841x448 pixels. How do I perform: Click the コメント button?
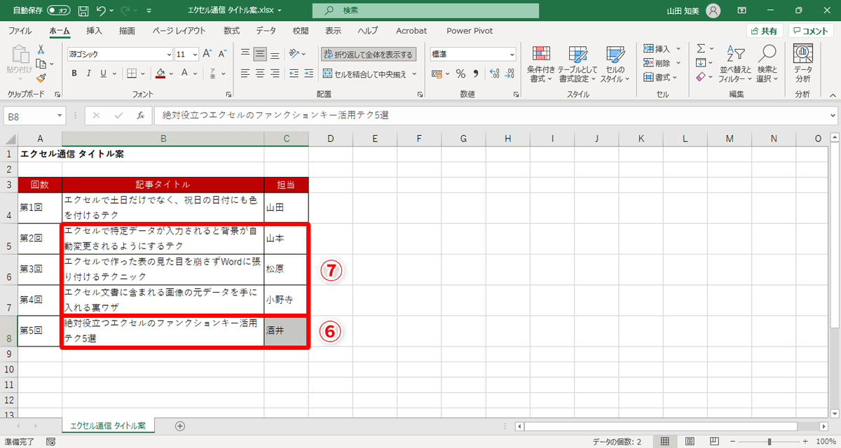click(812, 31)
